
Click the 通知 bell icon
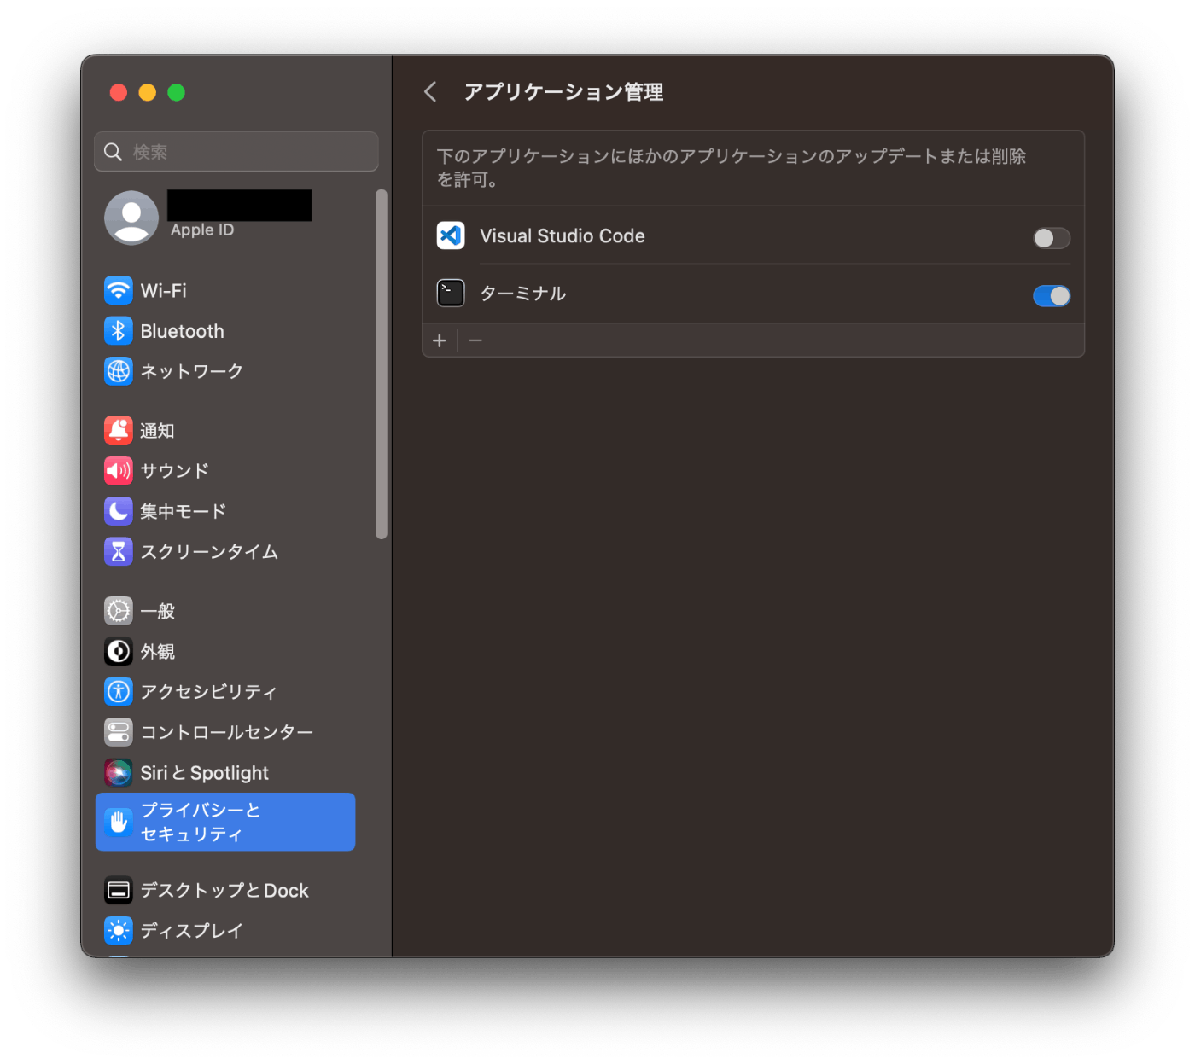point(119,430)
